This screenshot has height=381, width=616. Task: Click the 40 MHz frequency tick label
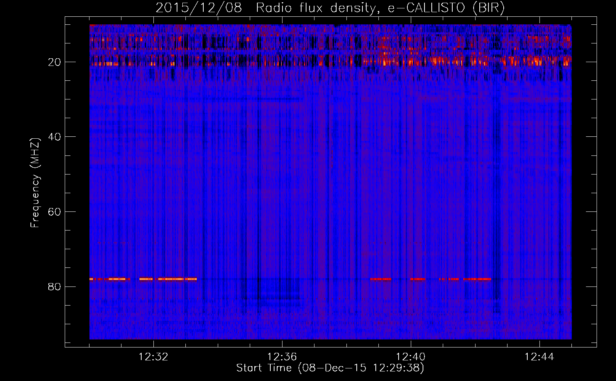coord(54,137)
